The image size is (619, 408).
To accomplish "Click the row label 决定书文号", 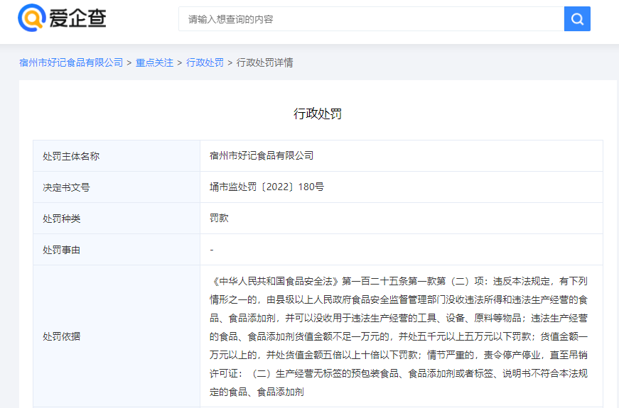I will pyautogui.click(x=66, y=187).
